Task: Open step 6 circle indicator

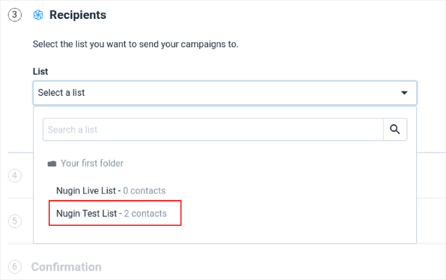Action: pyautogui.click(x=15, y=267)
